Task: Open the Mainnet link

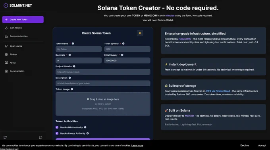Action: (189, 116)
